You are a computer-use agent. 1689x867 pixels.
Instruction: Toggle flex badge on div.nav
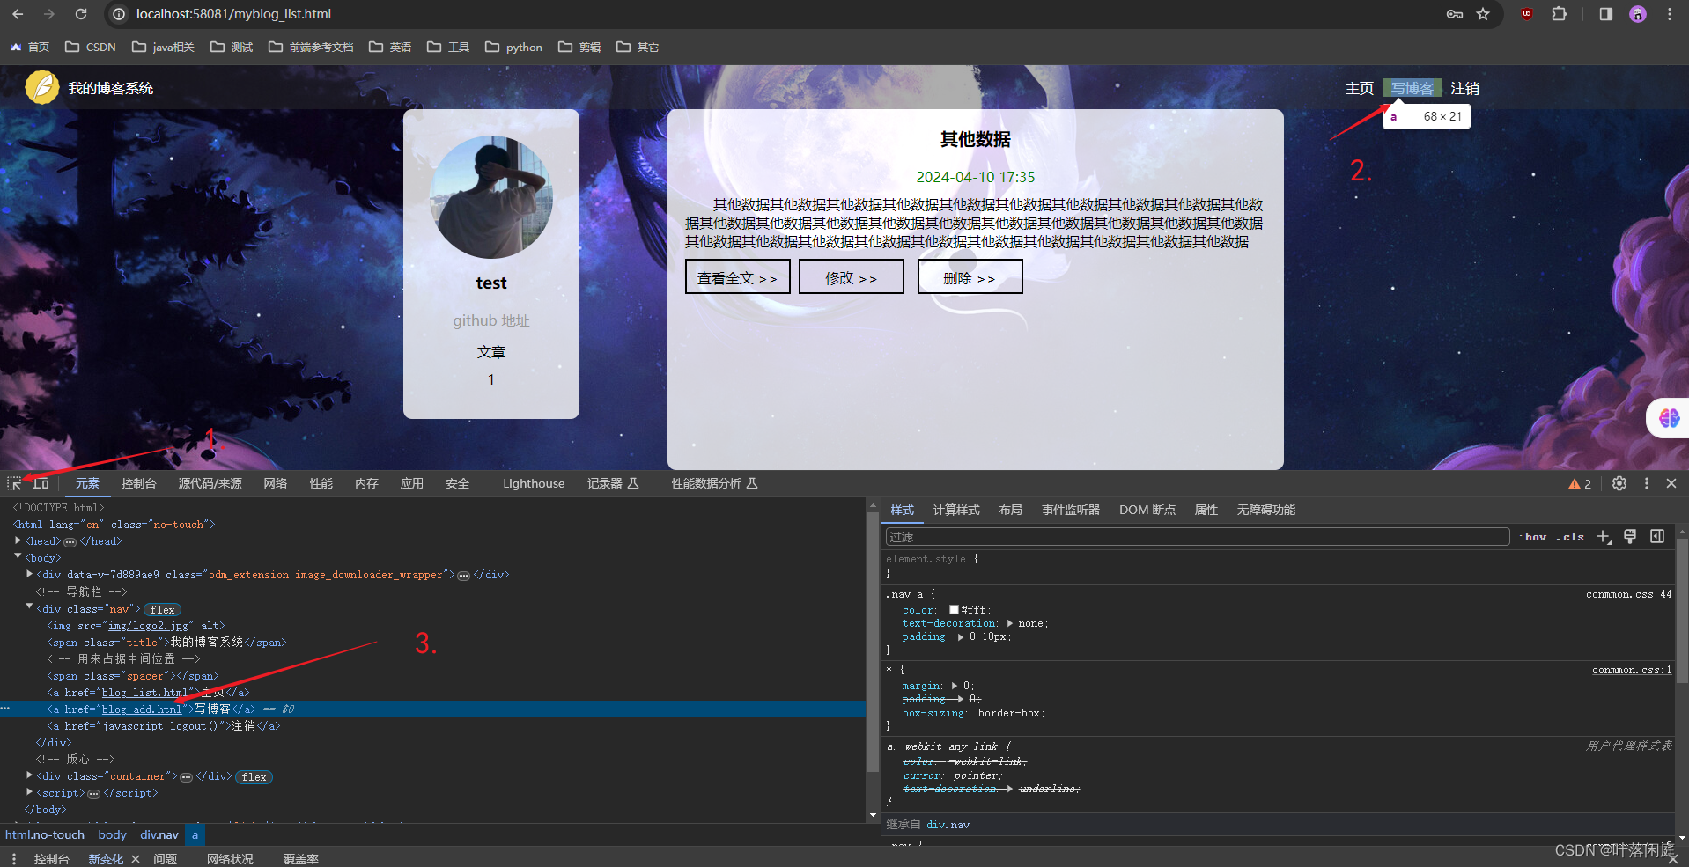pos(162,609)
